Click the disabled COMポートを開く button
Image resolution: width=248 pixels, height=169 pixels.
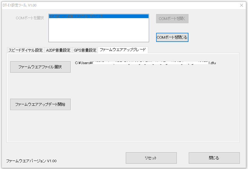(172, 19)
